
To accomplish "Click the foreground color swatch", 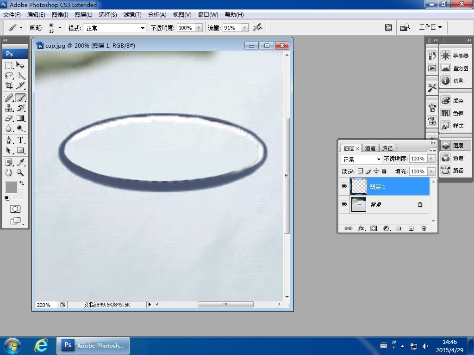I will (x=11, y=187).
